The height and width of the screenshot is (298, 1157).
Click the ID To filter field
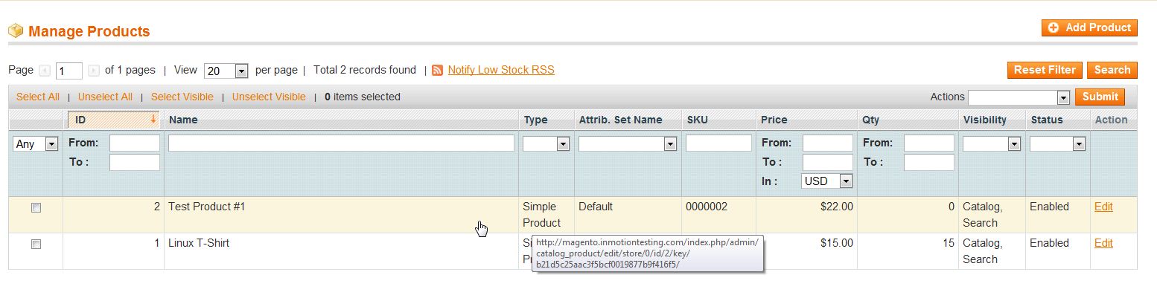pyautogui.click(x=135, y=162)
